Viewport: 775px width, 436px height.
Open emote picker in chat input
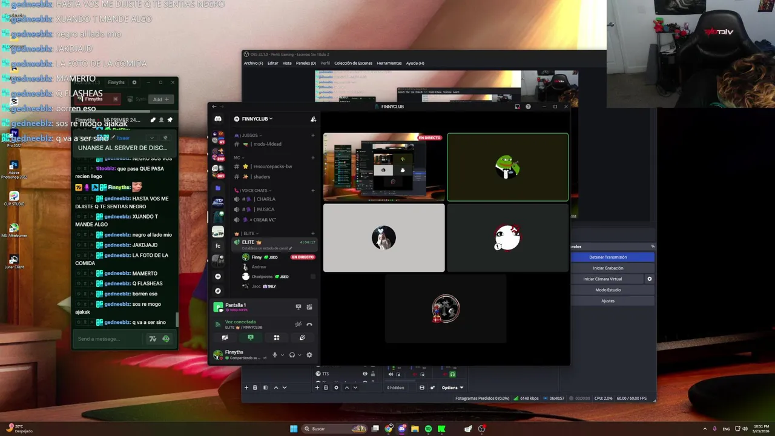[166, 339]
